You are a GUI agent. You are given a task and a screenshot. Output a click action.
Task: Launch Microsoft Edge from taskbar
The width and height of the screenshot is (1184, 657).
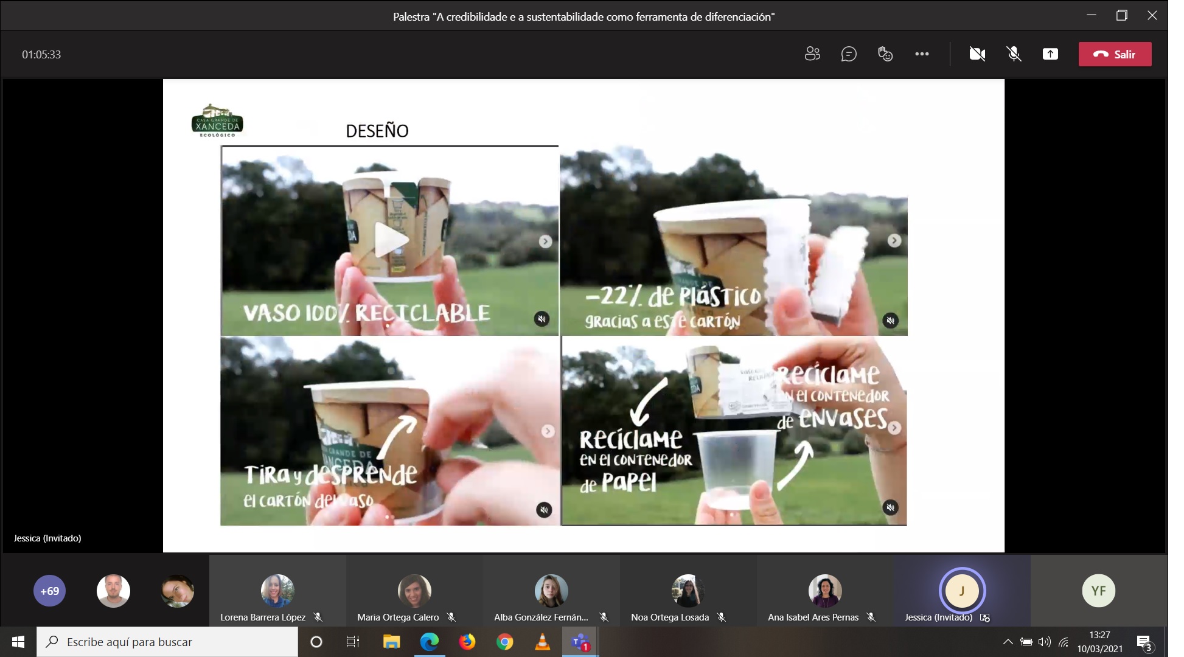pos(429,642)
